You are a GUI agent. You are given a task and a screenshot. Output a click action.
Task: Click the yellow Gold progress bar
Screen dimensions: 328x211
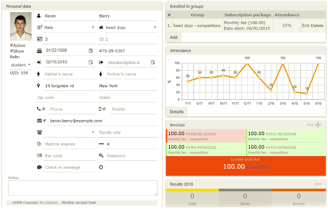point(192,190)
